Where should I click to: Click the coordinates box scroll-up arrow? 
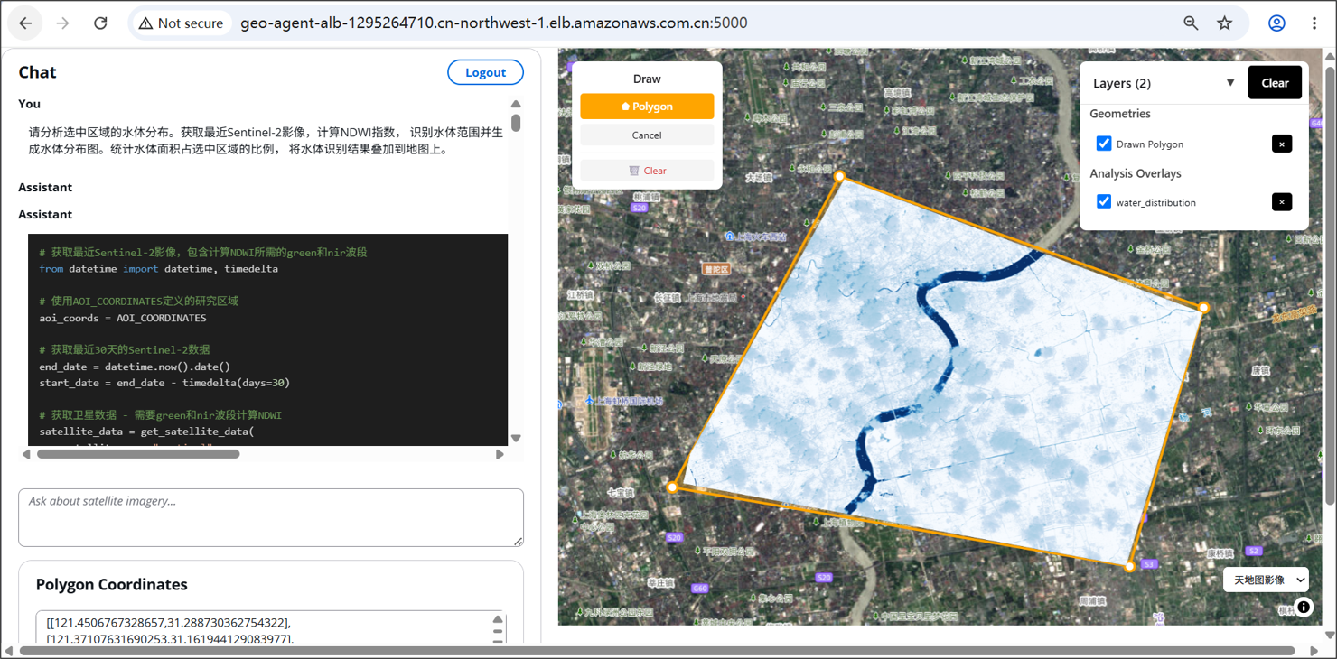[x=498, y=620]
